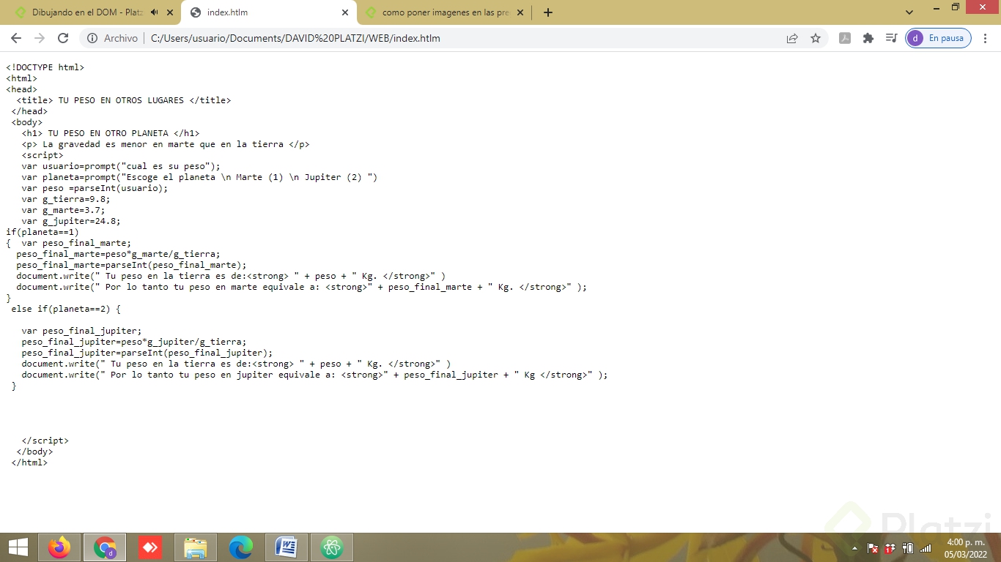Open the En pausa profile button
This screenshot has width=1001, height=562.
[939, 38]
